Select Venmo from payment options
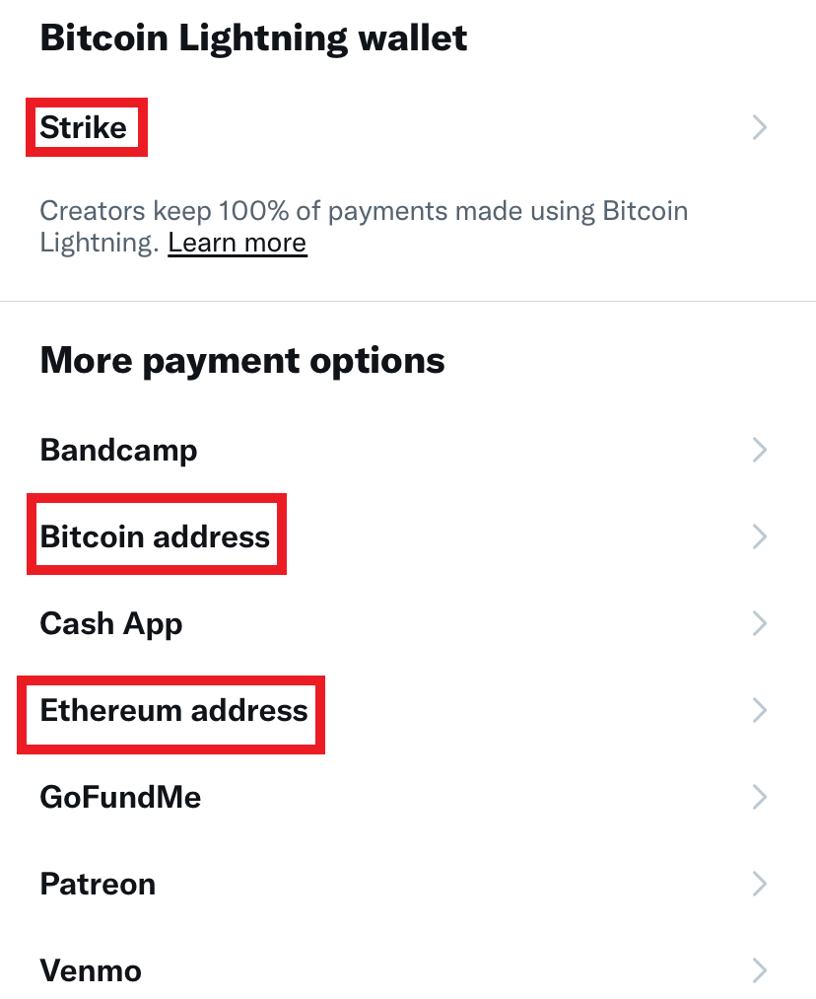The width and height of the screenshot is (816, 999). (x=91, y=970)
